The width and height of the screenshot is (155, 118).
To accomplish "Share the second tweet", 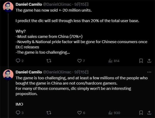I will point(149,113).
